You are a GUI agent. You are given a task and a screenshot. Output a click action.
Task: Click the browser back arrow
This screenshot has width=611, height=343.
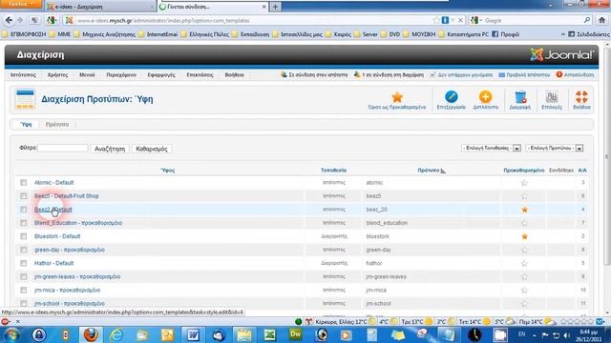[x=9, y=20]
